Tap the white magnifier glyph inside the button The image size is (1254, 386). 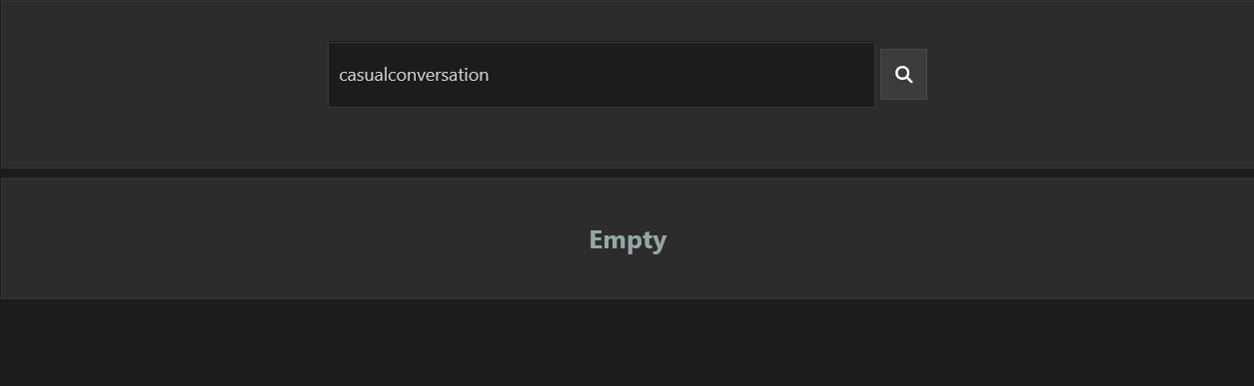(x=903, y=75)
